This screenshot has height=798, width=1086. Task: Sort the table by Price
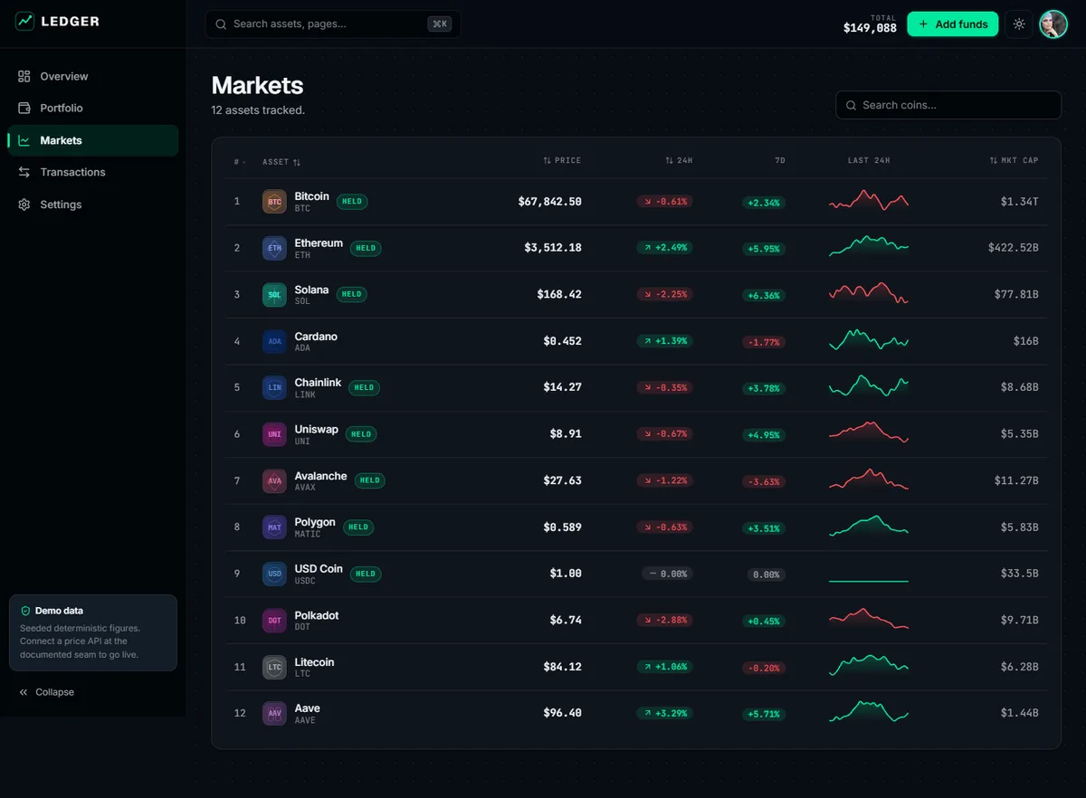[562, 160]
